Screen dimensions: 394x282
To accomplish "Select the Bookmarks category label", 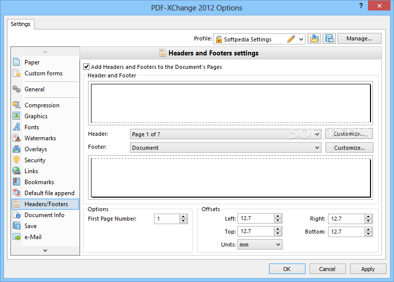I will click(x=39, y=182).
